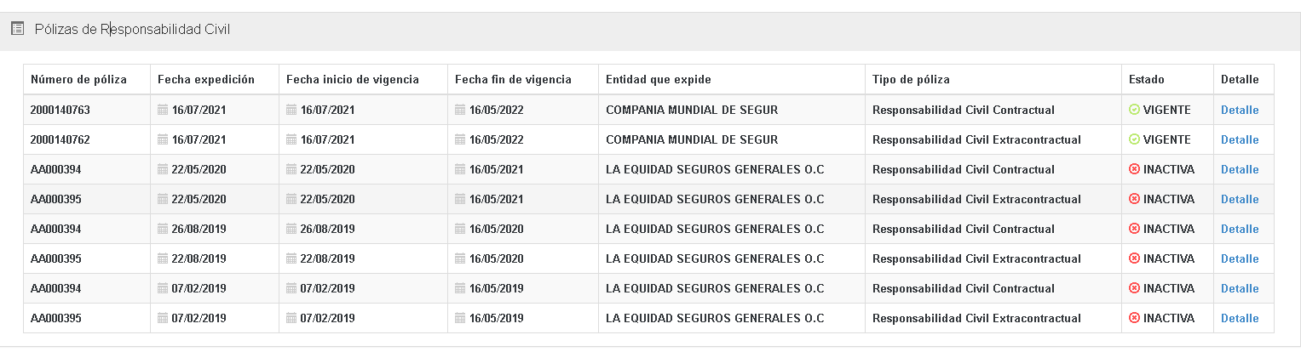Screen dimensions: 1301x352
Task: Click green VIGENTE check icon for policy 2000140763
Action: (x=1134, y=110)
